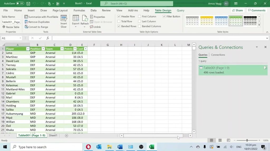Image resolution: width=270 pixels, height=151 pixels.
Task: Select the Table001 (Page 1-9) query
Action: click(x=233, y=70)
